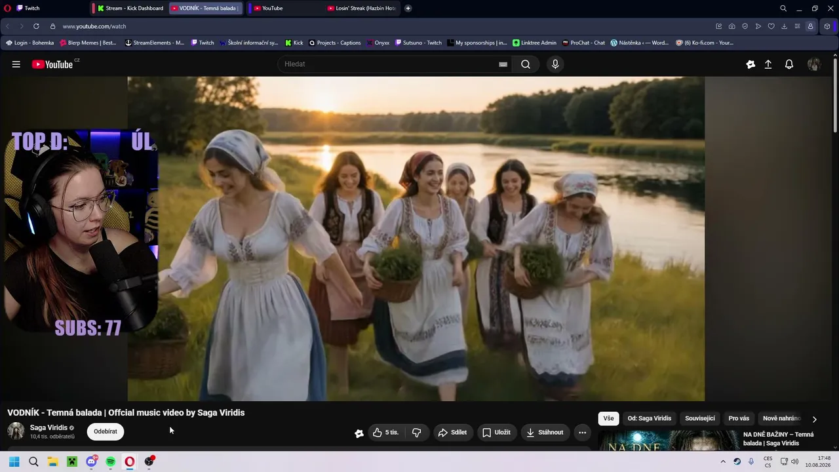
Task: Open Saga Viridis channel avatar
Action: click(x=16, y=431)
